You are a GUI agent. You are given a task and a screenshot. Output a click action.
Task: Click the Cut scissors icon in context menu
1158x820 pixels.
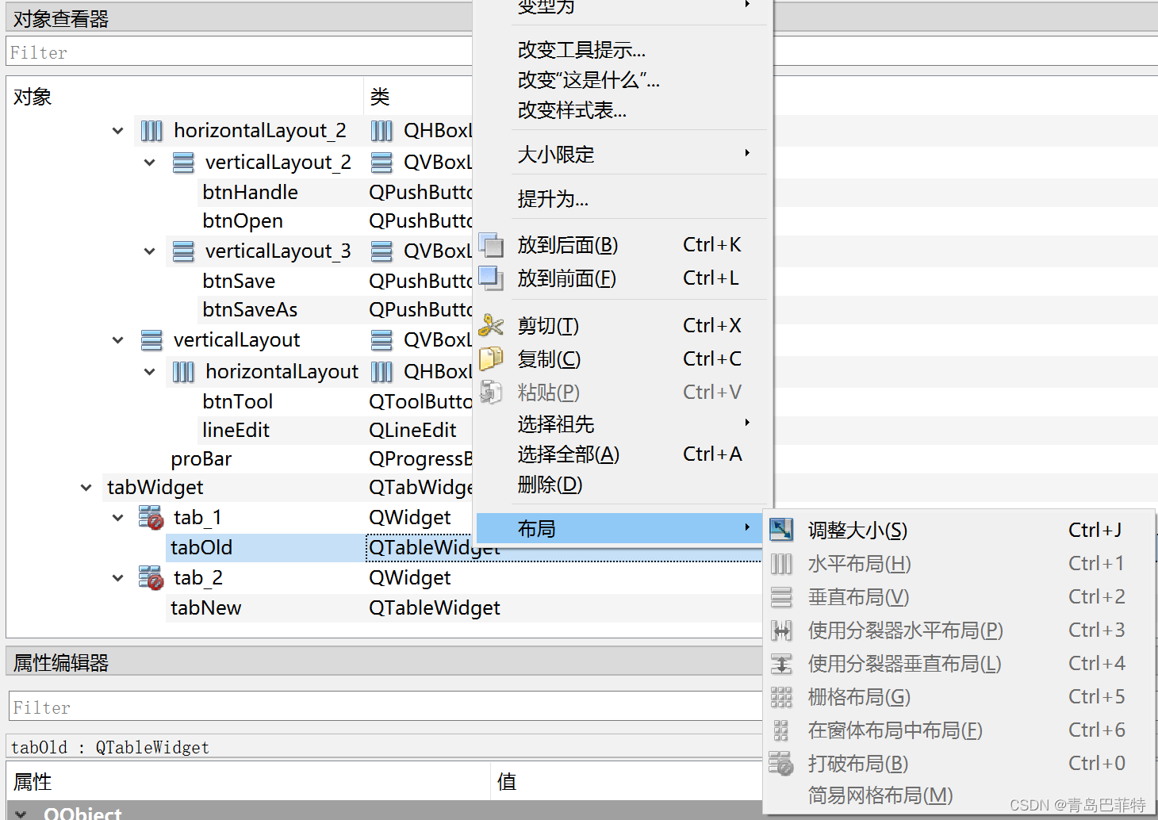(x=493, y=325)
